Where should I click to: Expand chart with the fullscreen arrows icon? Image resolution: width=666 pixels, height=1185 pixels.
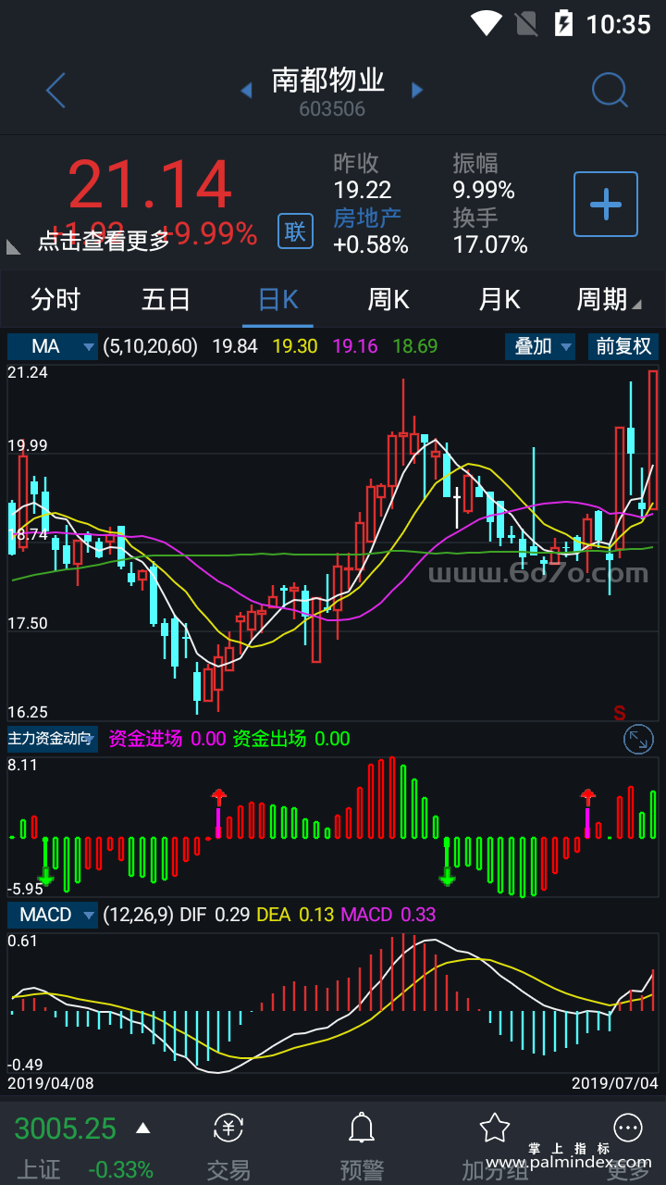[638, 739]
